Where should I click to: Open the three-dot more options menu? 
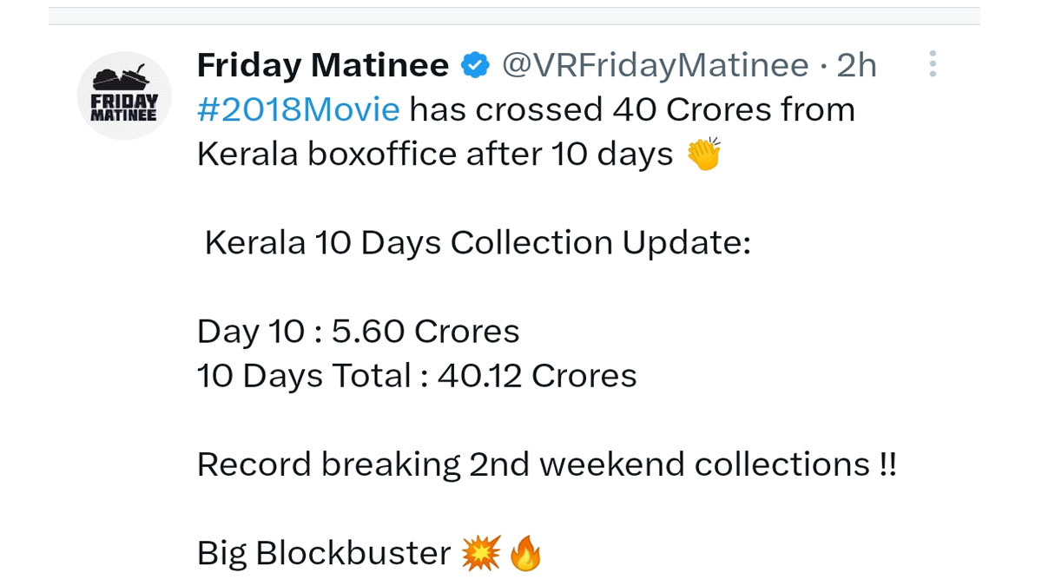tap(932, 64)
